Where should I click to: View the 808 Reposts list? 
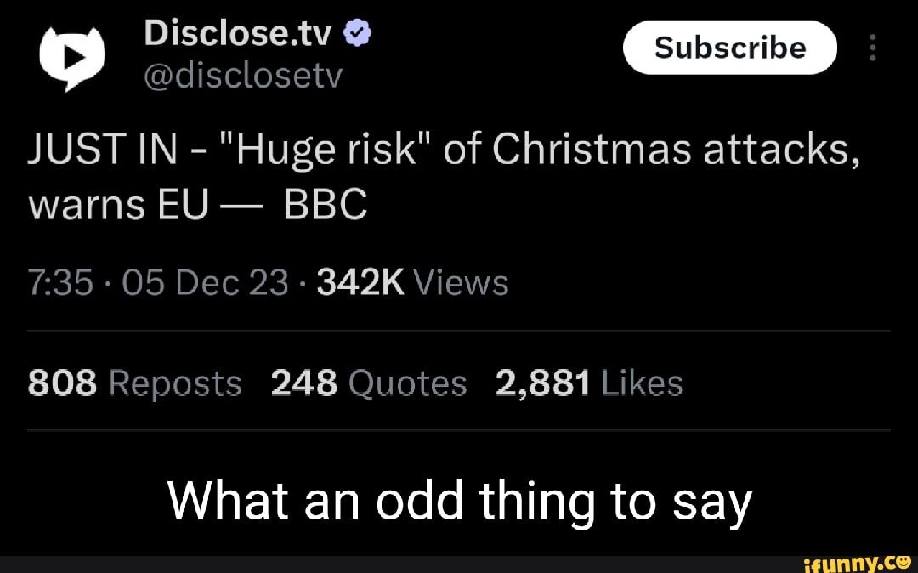[133, 383]
